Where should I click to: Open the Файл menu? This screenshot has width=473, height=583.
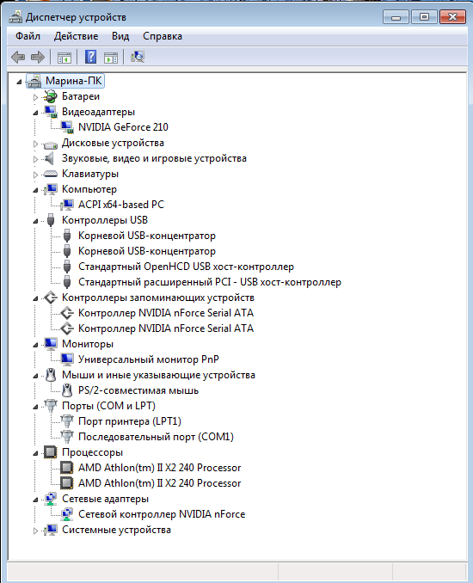tap(28, 36)
